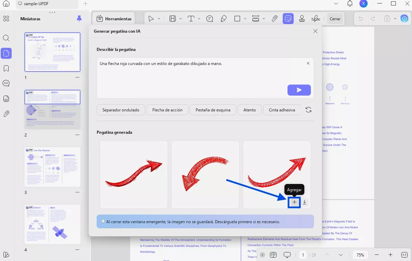This screenshot has height=261, width=412.
Task: Select the rectangle shape tool
Action: tap(237, 19)
